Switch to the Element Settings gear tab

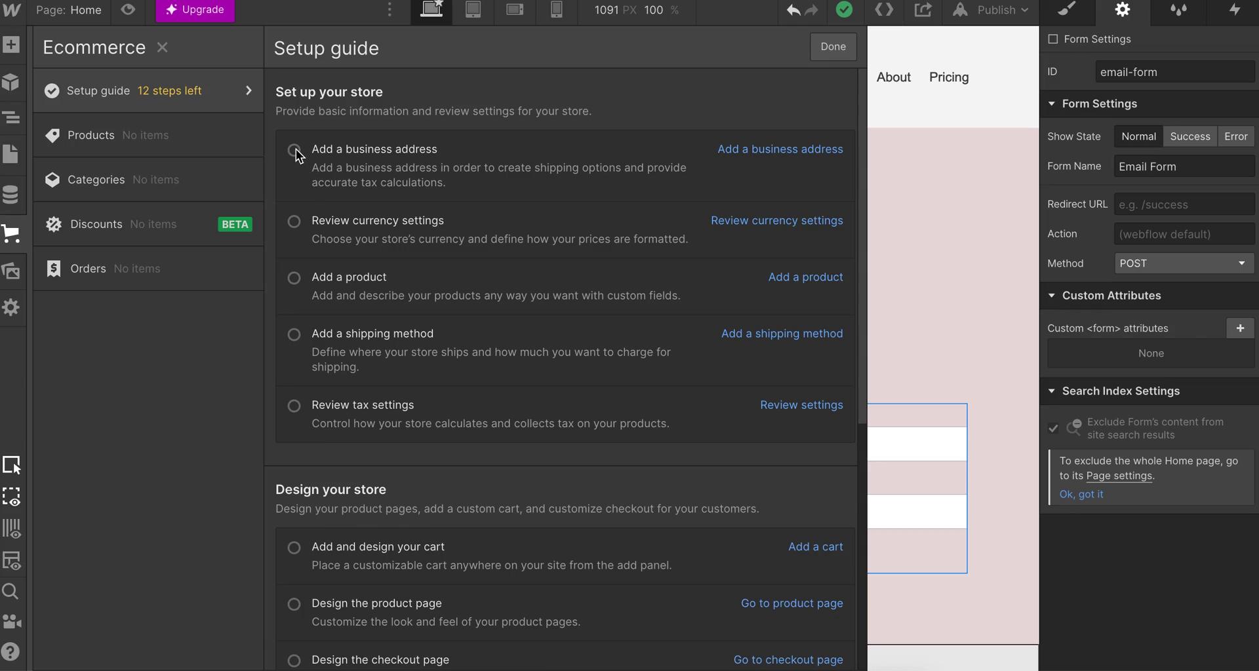(1123, 10)
